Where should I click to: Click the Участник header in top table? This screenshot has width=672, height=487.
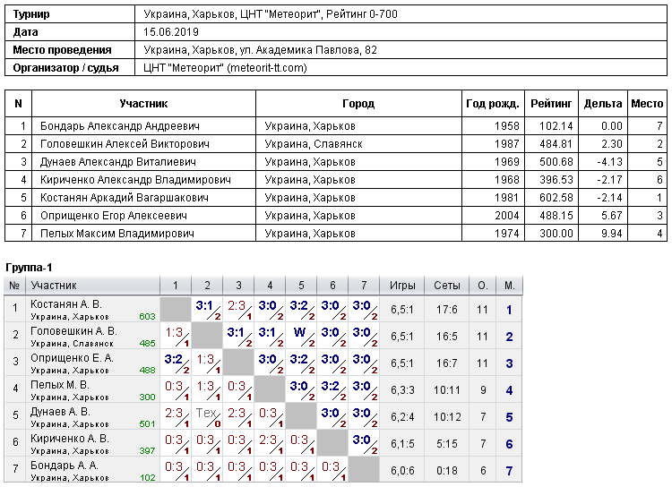[143, 103]
